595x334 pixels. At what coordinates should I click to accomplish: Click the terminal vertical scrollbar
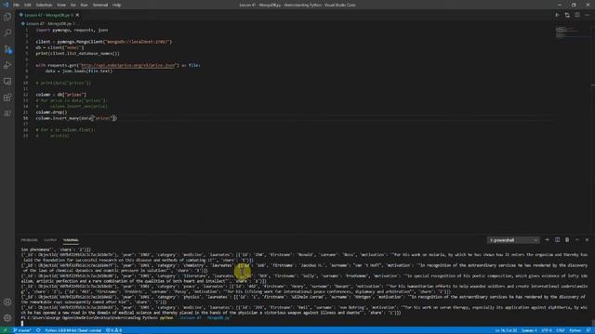(x=592, y=322)
